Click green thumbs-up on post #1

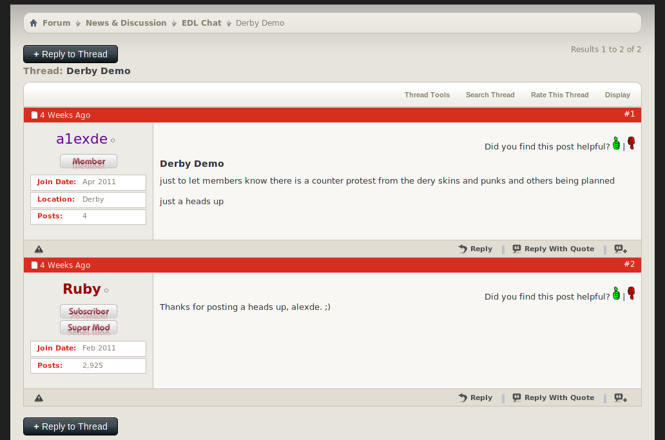(616, 144)
